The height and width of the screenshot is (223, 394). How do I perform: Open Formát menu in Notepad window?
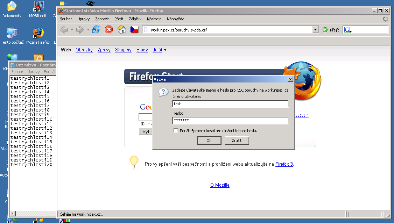tap(49, 72)
